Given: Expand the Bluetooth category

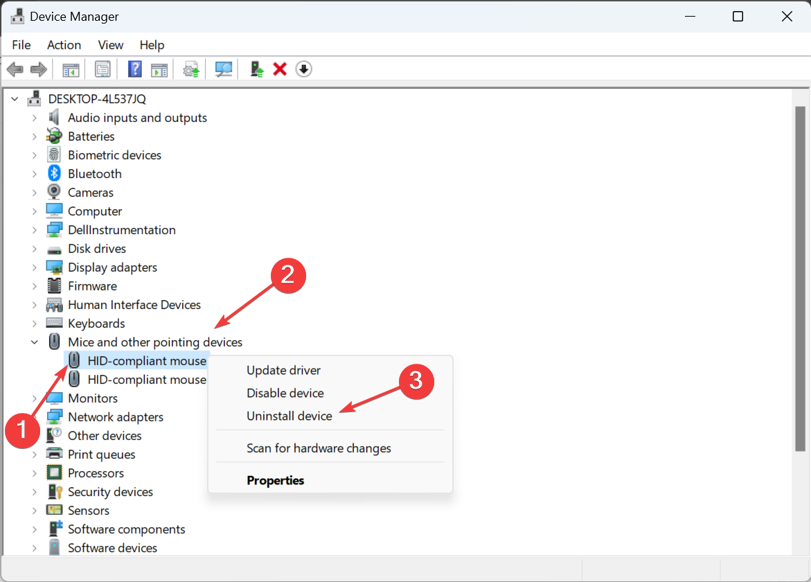Looking at the screenshot, I should (34, 174).
